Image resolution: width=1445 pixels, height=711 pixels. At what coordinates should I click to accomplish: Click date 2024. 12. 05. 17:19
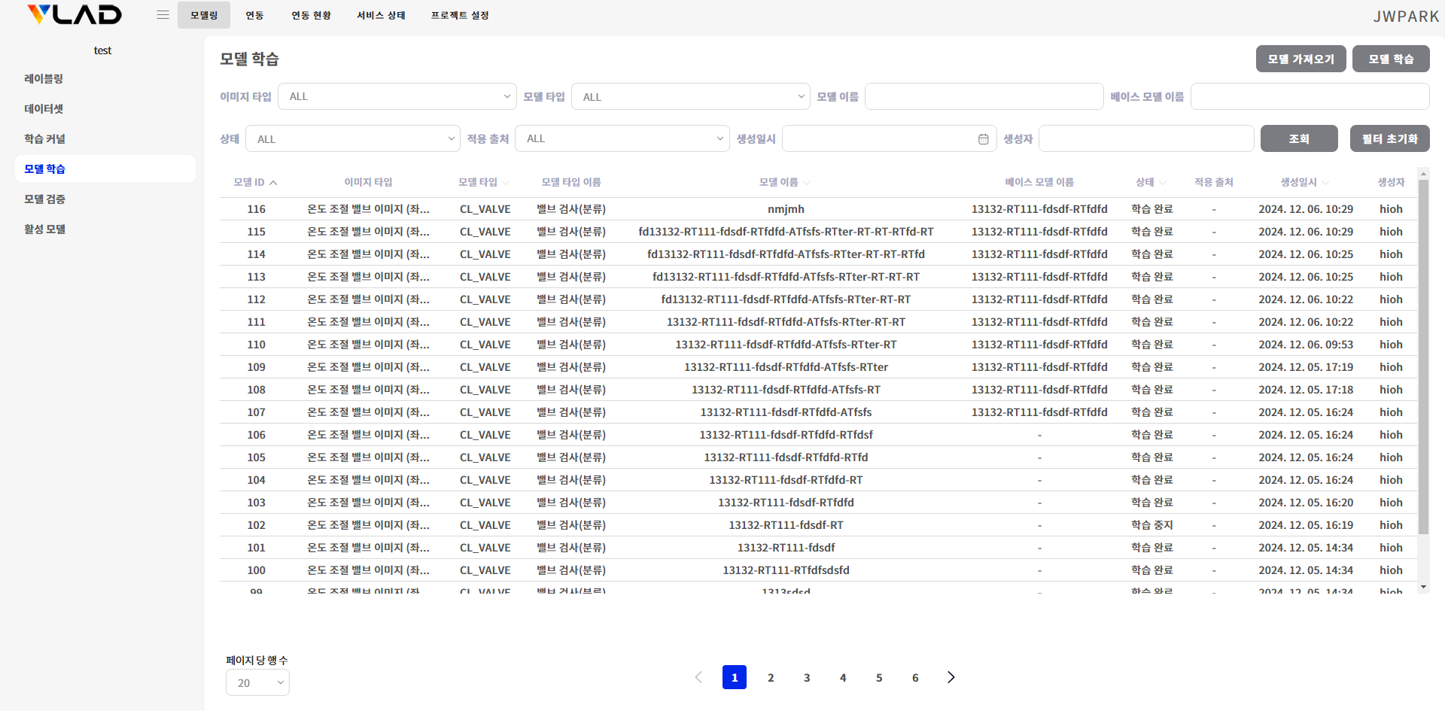[x=1306, y=367]
